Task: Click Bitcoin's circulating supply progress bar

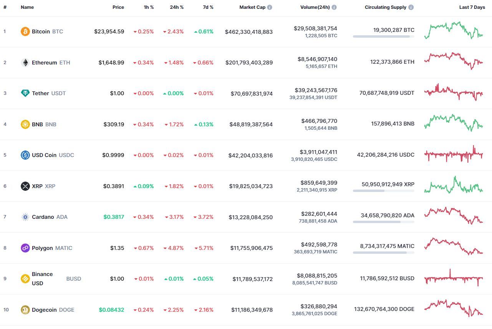Action: [x=384, y=36]
